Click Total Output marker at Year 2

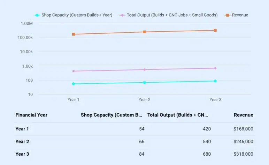(144, 69)
